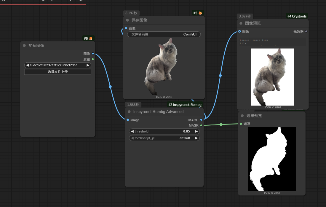
Task: Click the Source: Image link metadata text
Action: click(254, 40)
